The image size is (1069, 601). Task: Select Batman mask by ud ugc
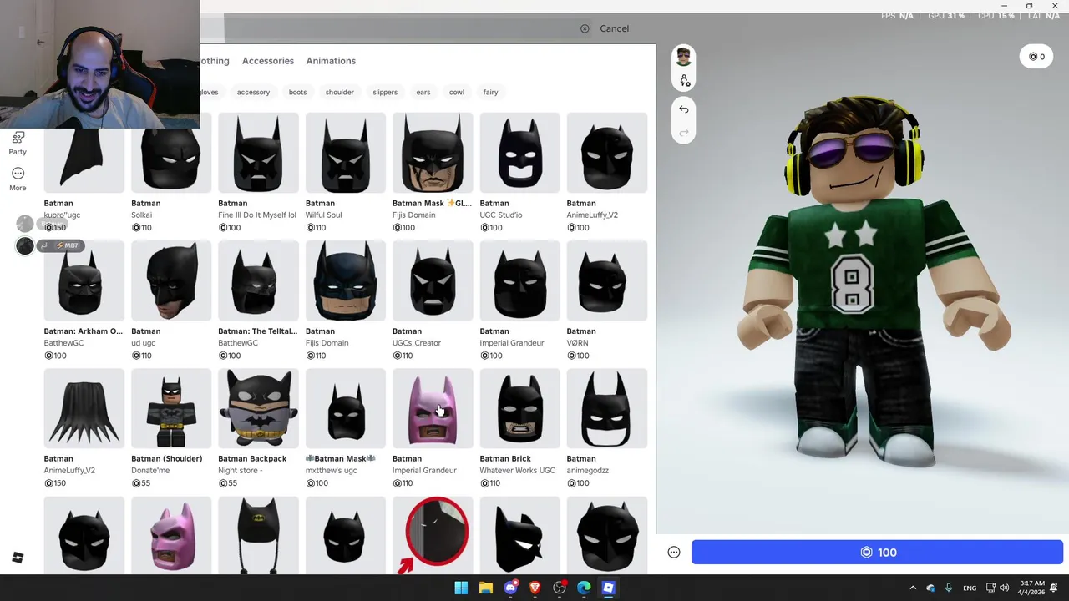coord(171,281)
